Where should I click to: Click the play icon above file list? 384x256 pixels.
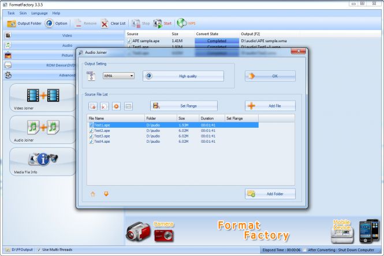pyautogui.click(x=116, y=106)
